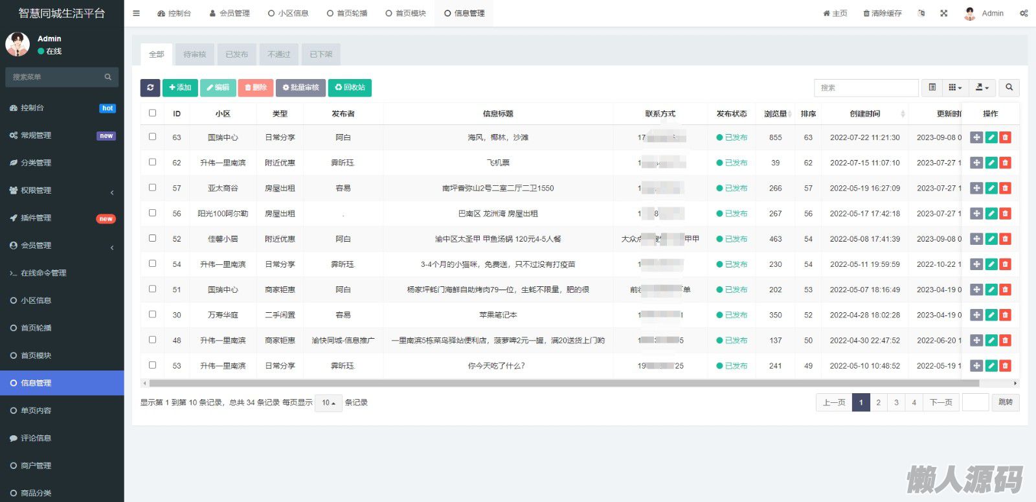Click the refresh icon button in toolbar
The width and height of the screenshot is (1036, 502).
point(150,87)
